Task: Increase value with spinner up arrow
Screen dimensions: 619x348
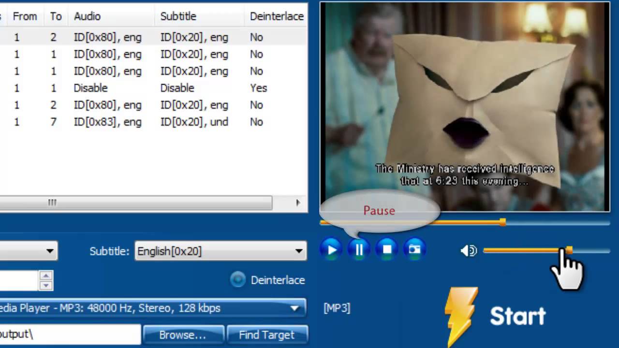Action: [46, 276]
